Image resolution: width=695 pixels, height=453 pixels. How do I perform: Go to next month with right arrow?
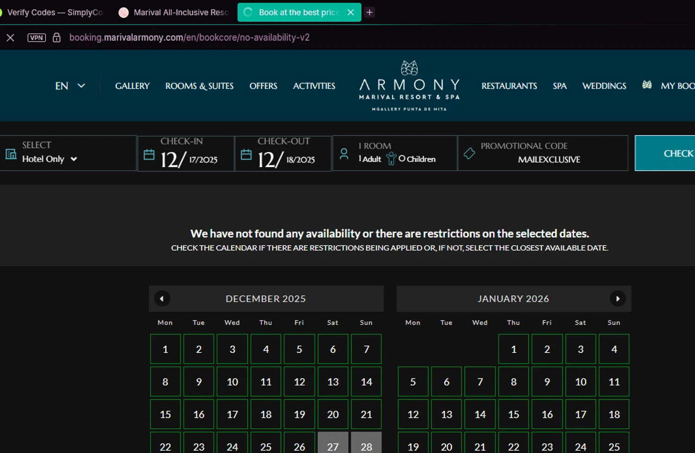(618, 299)
